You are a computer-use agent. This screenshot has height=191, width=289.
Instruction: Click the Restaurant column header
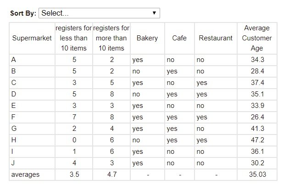click(x=216, y=38)
